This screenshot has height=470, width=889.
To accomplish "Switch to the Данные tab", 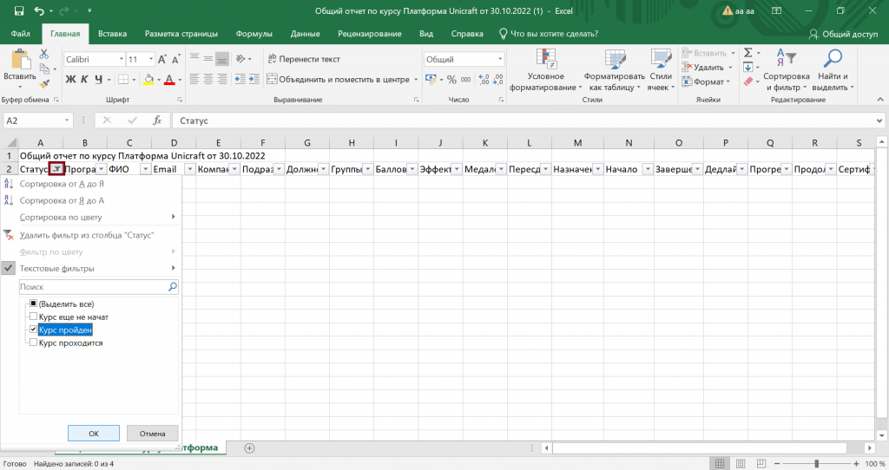I will (x=305, y=34).
